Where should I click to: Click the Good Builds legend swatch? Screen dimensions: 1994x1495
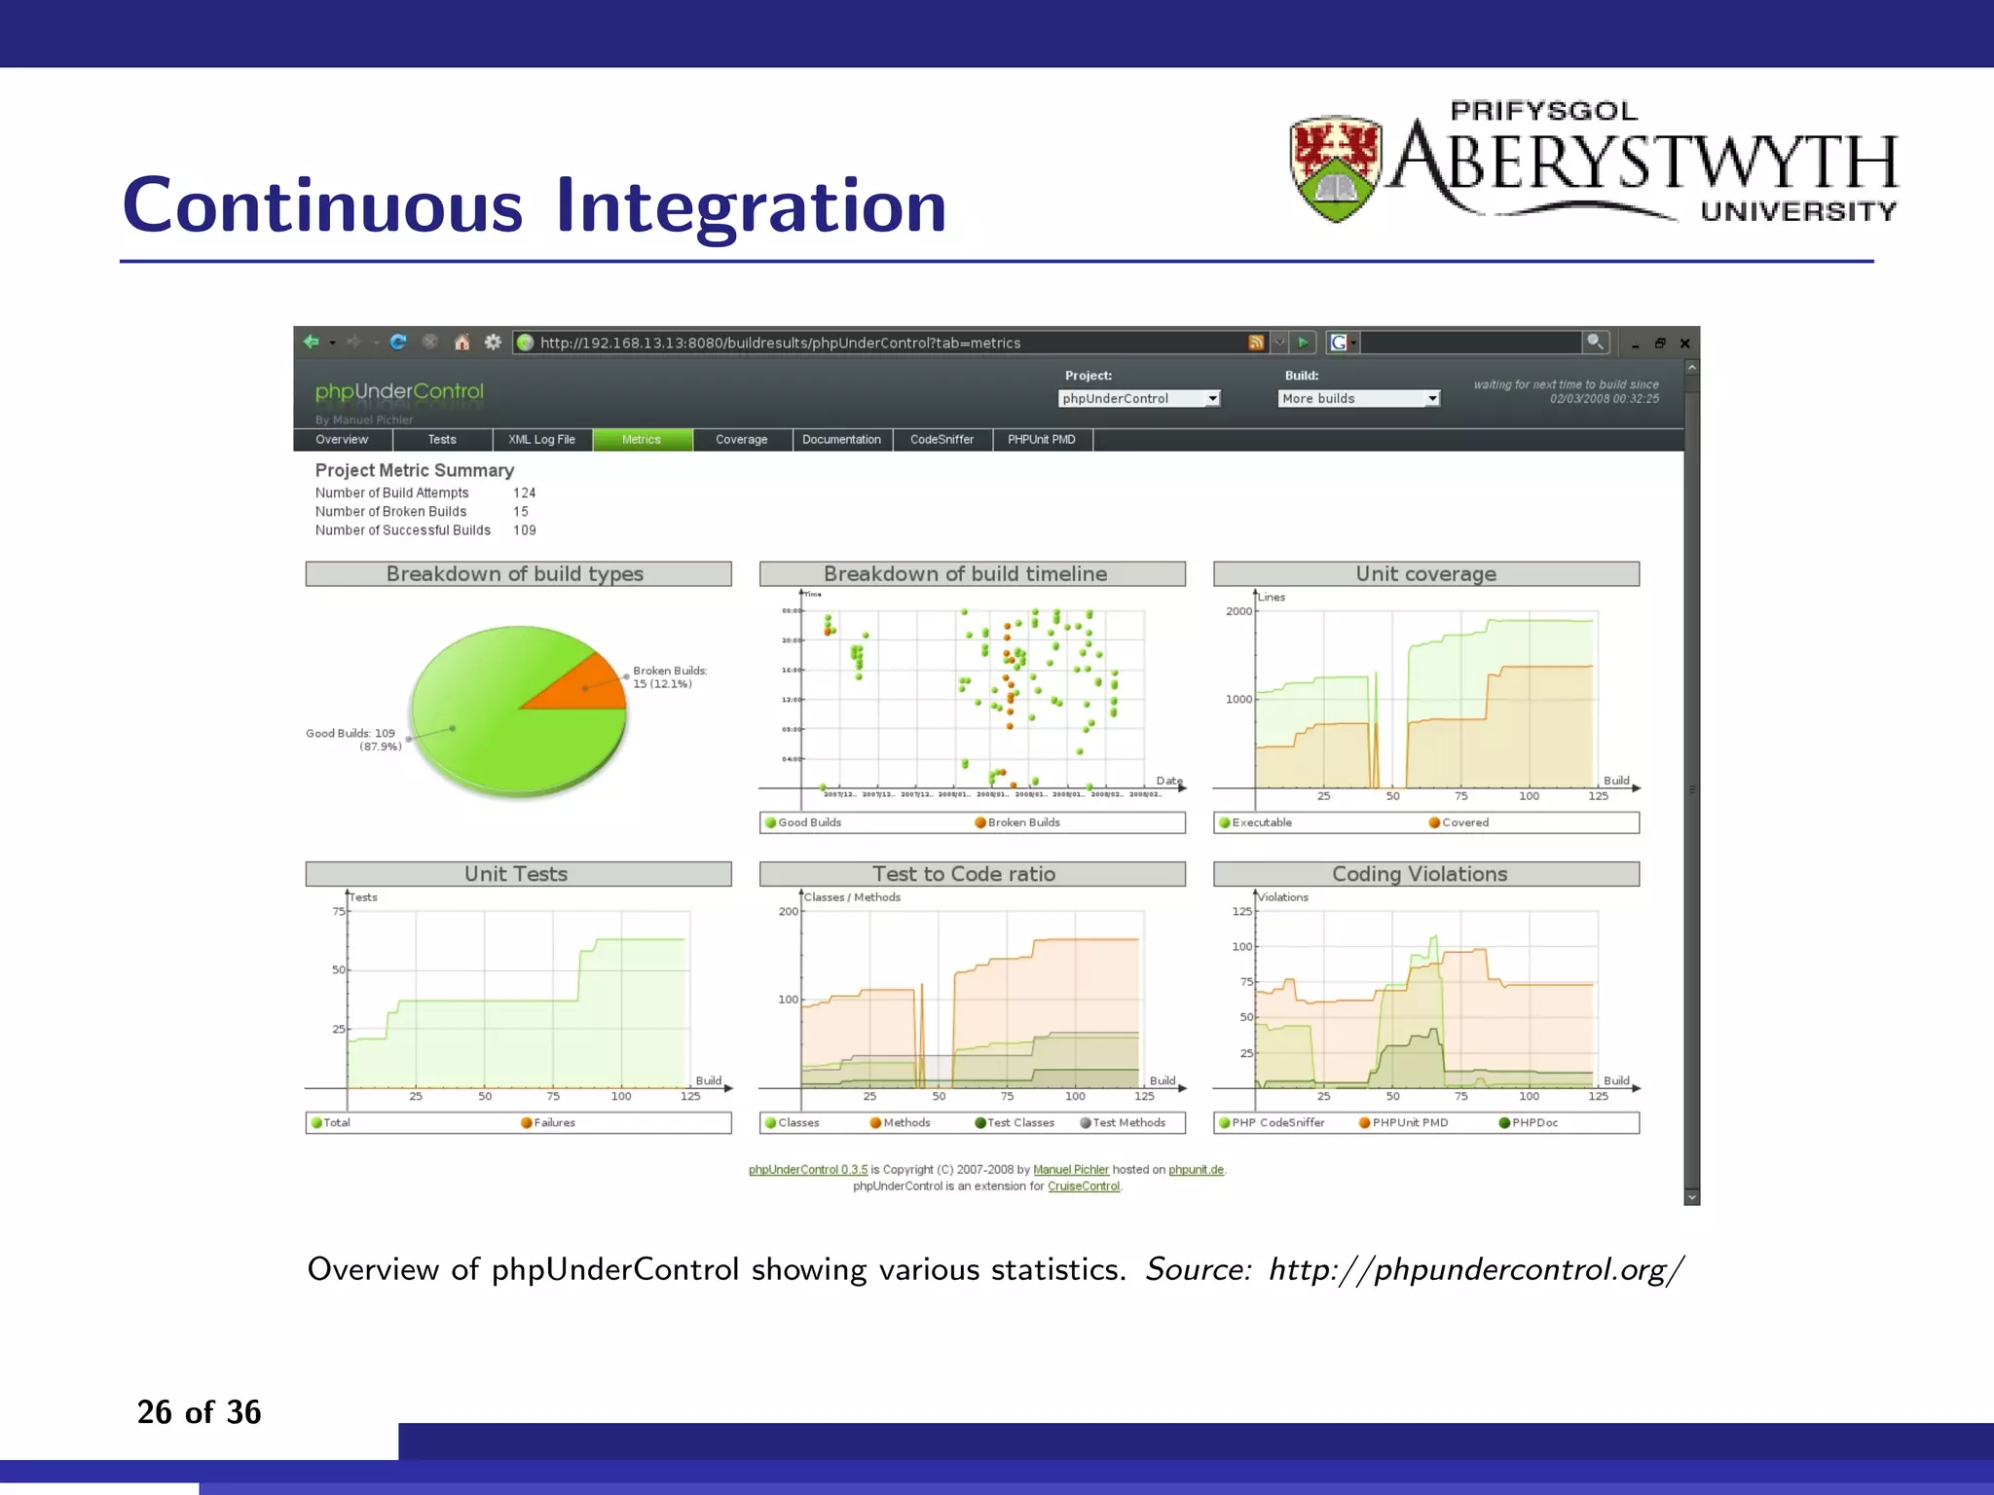coord(771,822)
